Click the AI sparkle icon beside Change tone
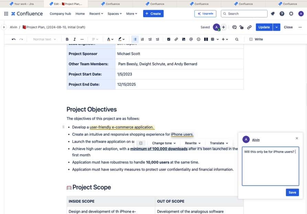The width and height of the screenshot is (307, 214). [141, 143]
